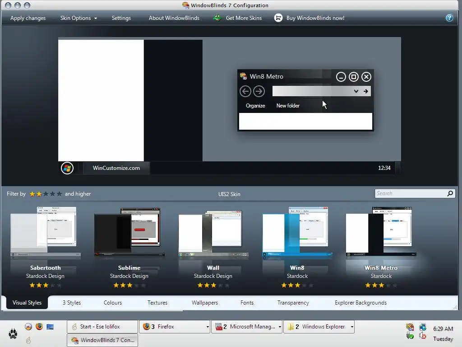
Task: Click the Windows start orb in the preview
Action: [67, 168]
